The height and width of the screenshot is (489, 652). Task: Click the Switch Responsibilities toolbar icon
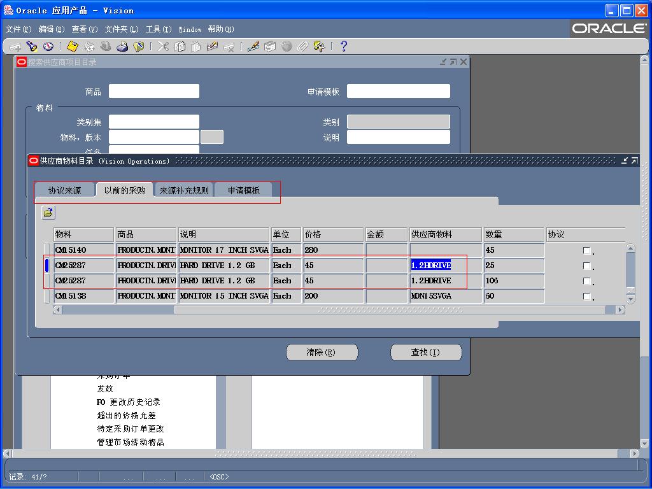[106, 46]
